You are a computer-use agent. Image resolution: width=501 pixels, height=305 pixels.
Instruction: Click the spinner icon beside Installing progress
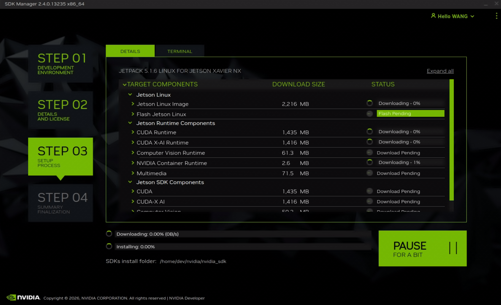[x=109, y=246]
